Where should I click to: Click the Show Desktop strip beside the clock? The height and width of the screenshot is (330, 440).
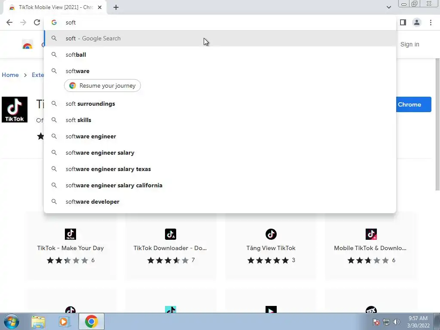(x=437, y=321)
